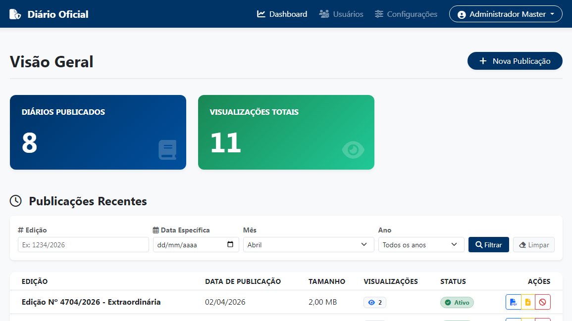Click the VISUALIZAÇÕES column header

click(391, 281)
